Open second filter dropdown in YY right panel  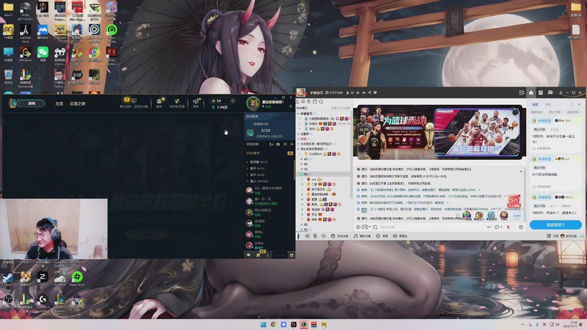click(555, 112)
